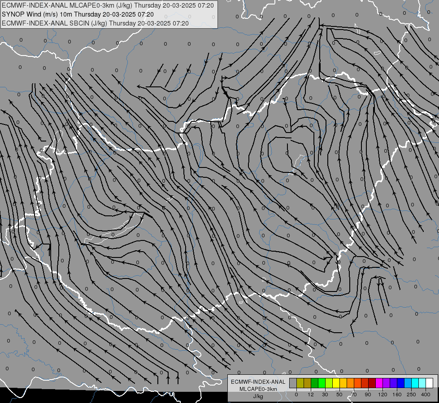
Task: Choose the pure yellow legend swatch
Action: pos(336,383)
